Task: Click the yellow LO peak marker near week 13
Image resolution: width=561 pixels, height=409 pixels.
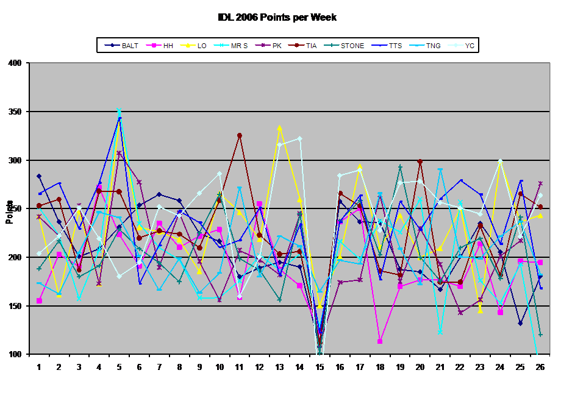Action: tap(279, 126)
